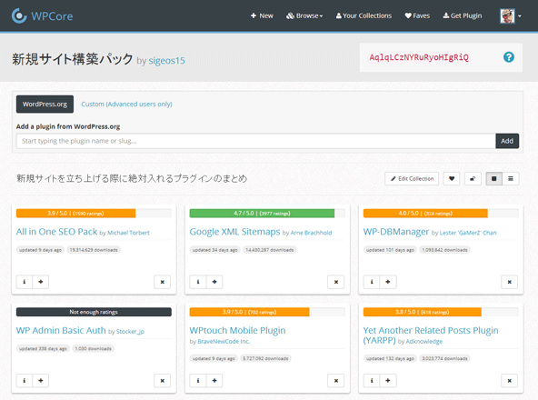Open author Stocker_jp link
The width and height of the screenshot is (538, 400).
(x=130, y=331)
